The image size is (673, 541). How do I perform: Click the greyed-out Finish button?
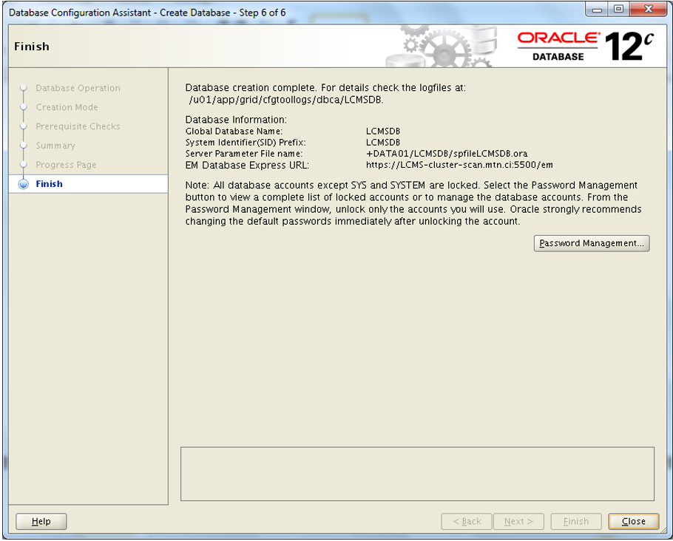click(576, 521)
